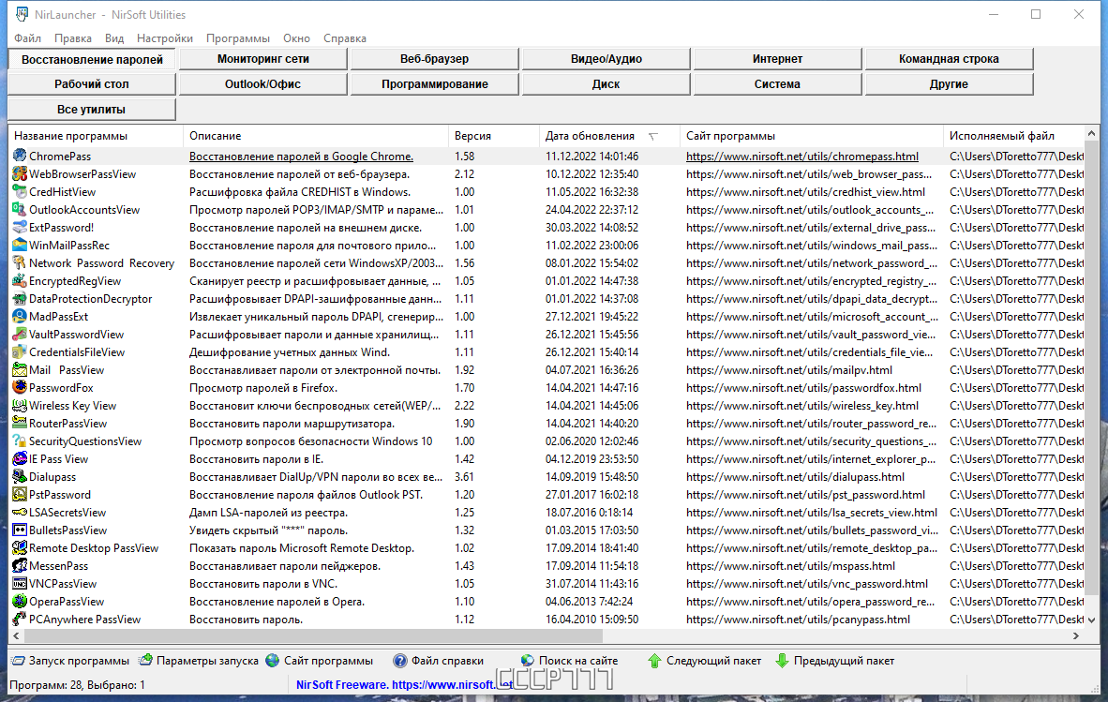Image resolution: width=1108 pixels, height=702 pixels.
Task: Sort list by Версия column header
Action: tap(472, 136)
